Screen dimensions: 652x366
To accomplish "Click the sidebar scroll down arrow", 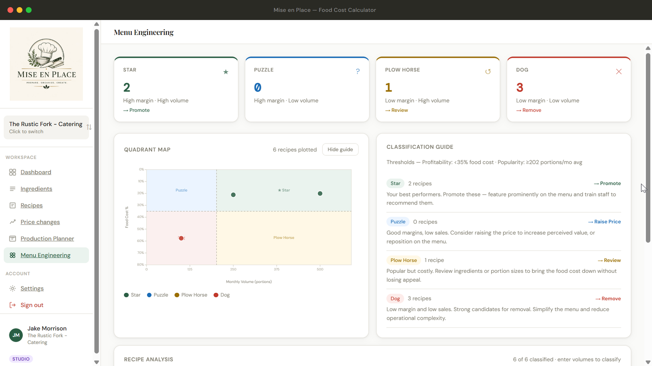I will 97,362.
